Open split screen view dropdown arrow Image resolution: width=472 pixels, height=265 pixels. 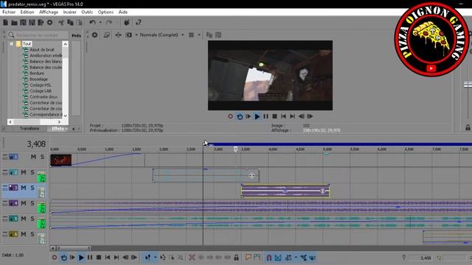pos(136,35)
